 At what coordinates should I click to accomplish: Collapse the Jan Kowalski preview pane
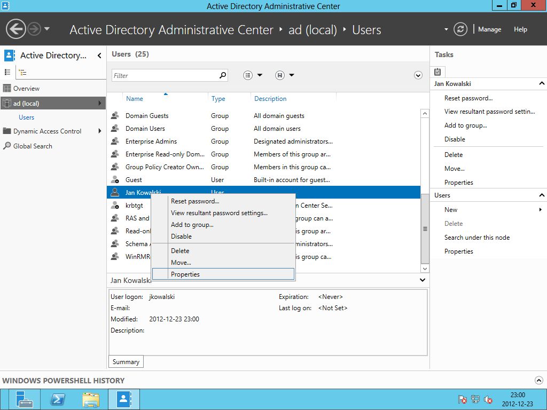[x=423, y=280]
